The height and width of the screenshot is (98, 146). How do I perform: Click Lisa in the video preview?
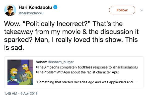pos(14,74)
